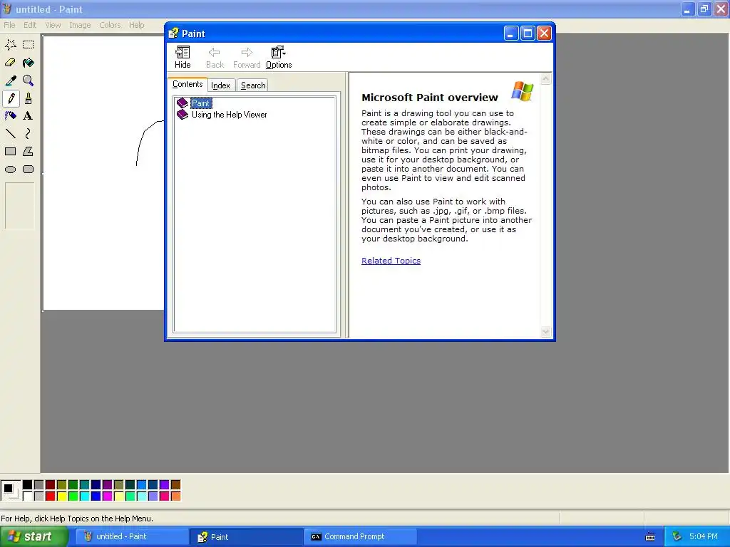
Task: Click the help topic scrollbar down arrow
Action: click(x=545, y=332)
